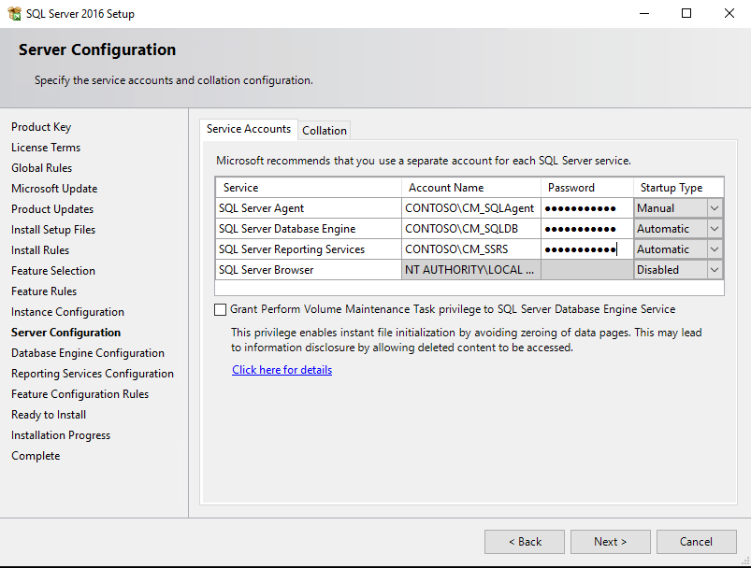Cancel the SQL Server setup
Viewport: 751px width, 568px height.
pyautogui.click(x=697, y=542)
